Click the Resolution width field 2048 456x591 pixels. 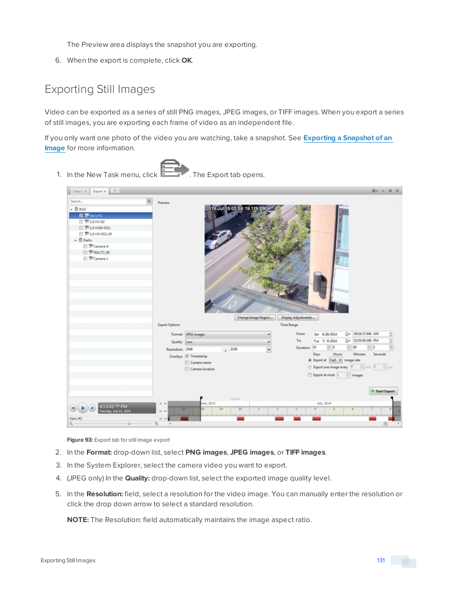pyautogui.click(x=203, y=349)
